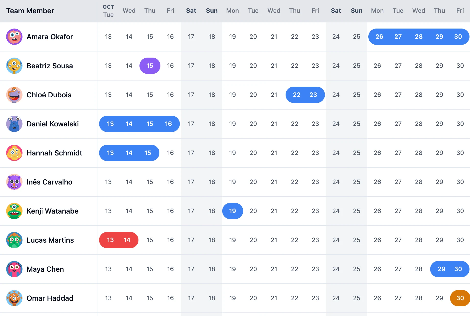Viewport: 470px width, 316px height.
Task: Select day 26 in Maya Chen's row
Action: point(377,269)
